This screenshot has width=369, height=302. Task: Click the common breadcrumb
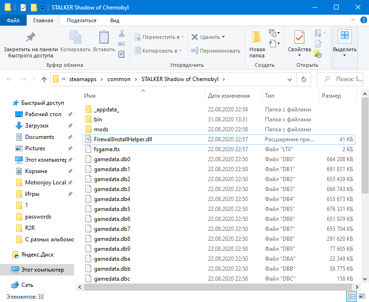point(119,79)
